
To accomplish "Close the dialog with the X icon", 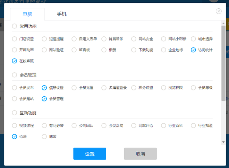I will coord(219,11).
